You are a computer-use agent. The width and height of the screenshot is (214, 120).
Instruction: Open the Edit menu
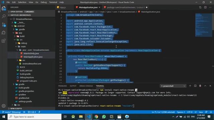(x=14, y=2)
